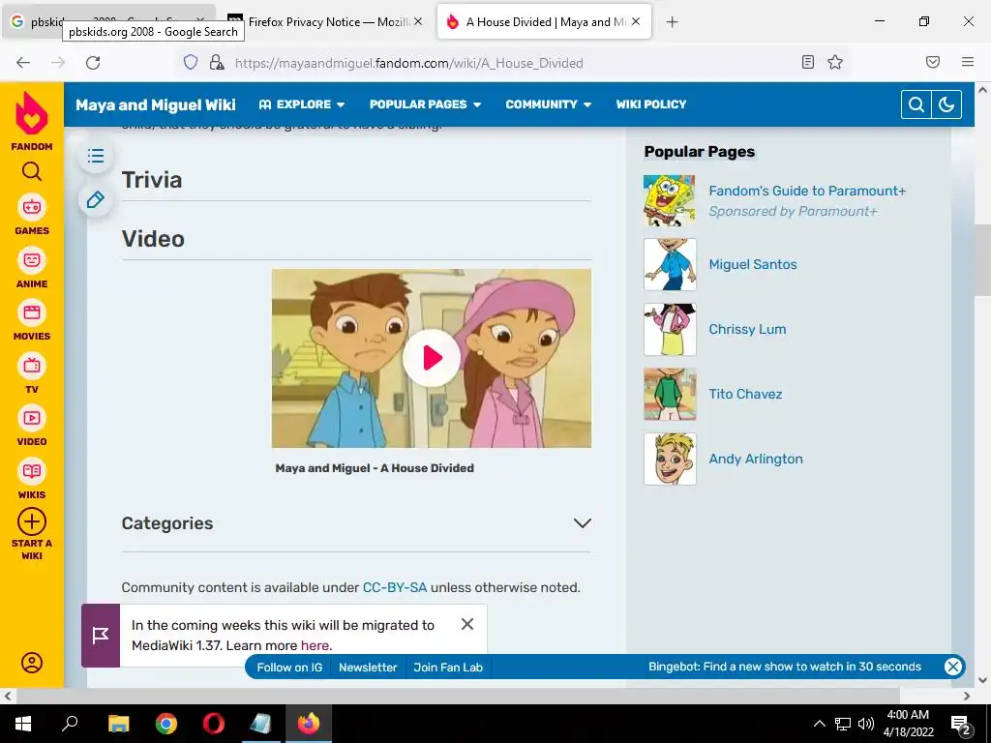The height and width of the screenshot is (743, 991).
Task: Close the A House Divided tab
Action: point(636,21)
